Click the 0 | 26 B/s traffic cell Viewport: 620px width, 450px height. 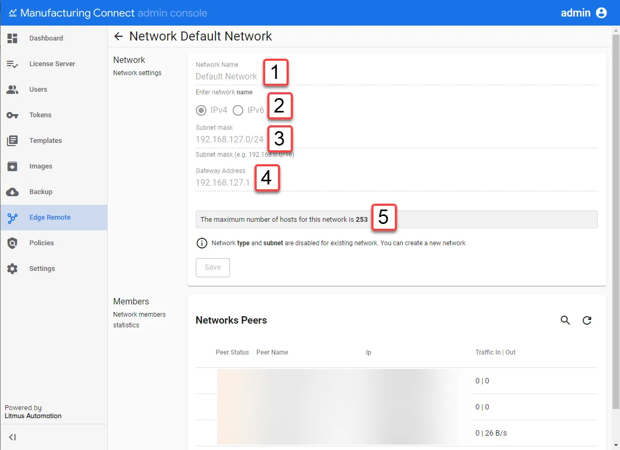pos(491,433)
